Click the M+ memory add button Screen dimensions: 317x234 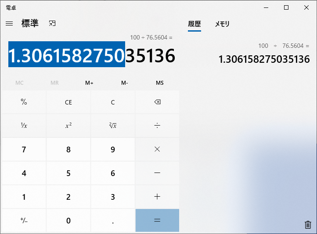click(x=89, y=83)
